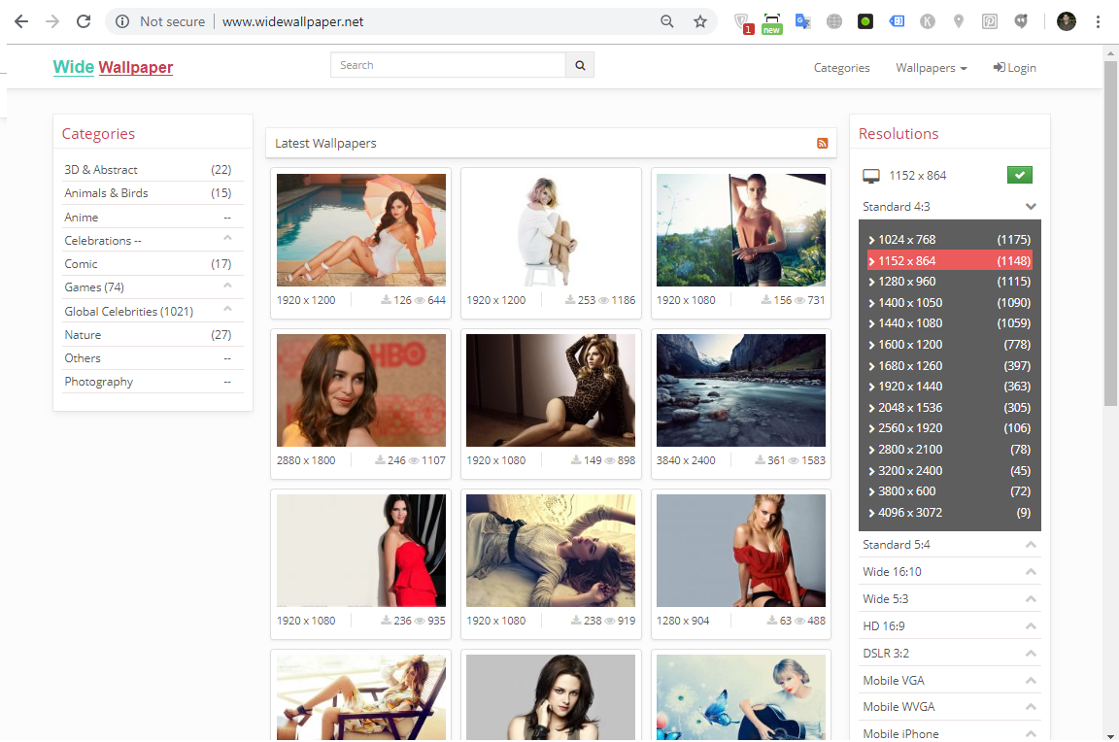Click the RSS feed icon beside Latest Wallpapers
Image resolution: width=1119 pixels, height=742 pixels.
point(823,144)
